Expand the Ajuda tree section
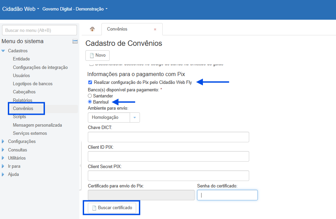Viewport: 336px width, 219px height. (3, 174)
